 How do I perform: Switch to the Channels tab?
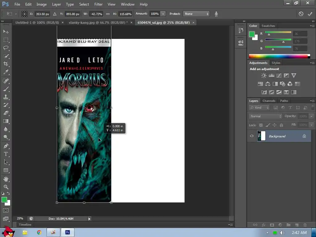point(269,101)
